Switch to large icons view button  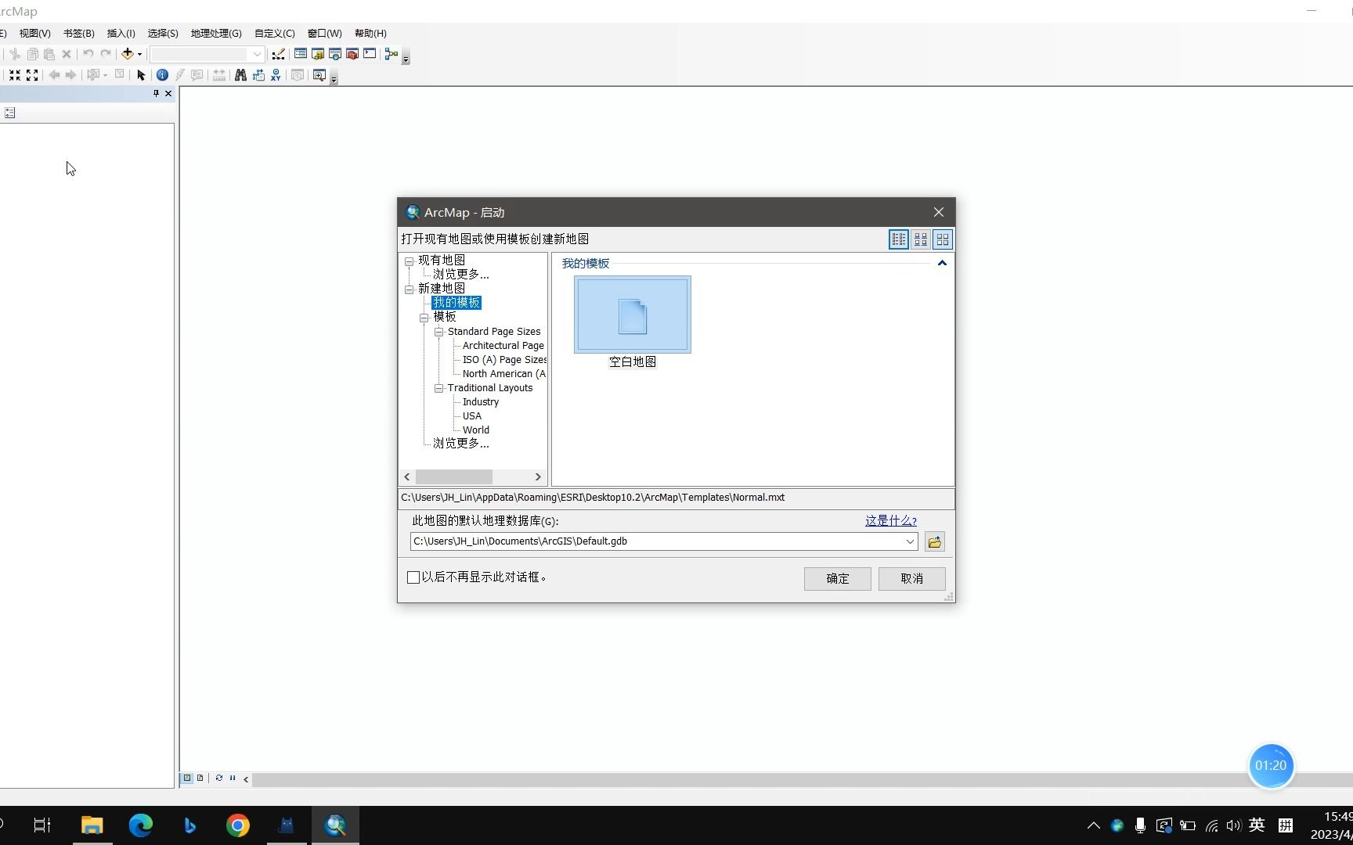(x=943, y=239)
